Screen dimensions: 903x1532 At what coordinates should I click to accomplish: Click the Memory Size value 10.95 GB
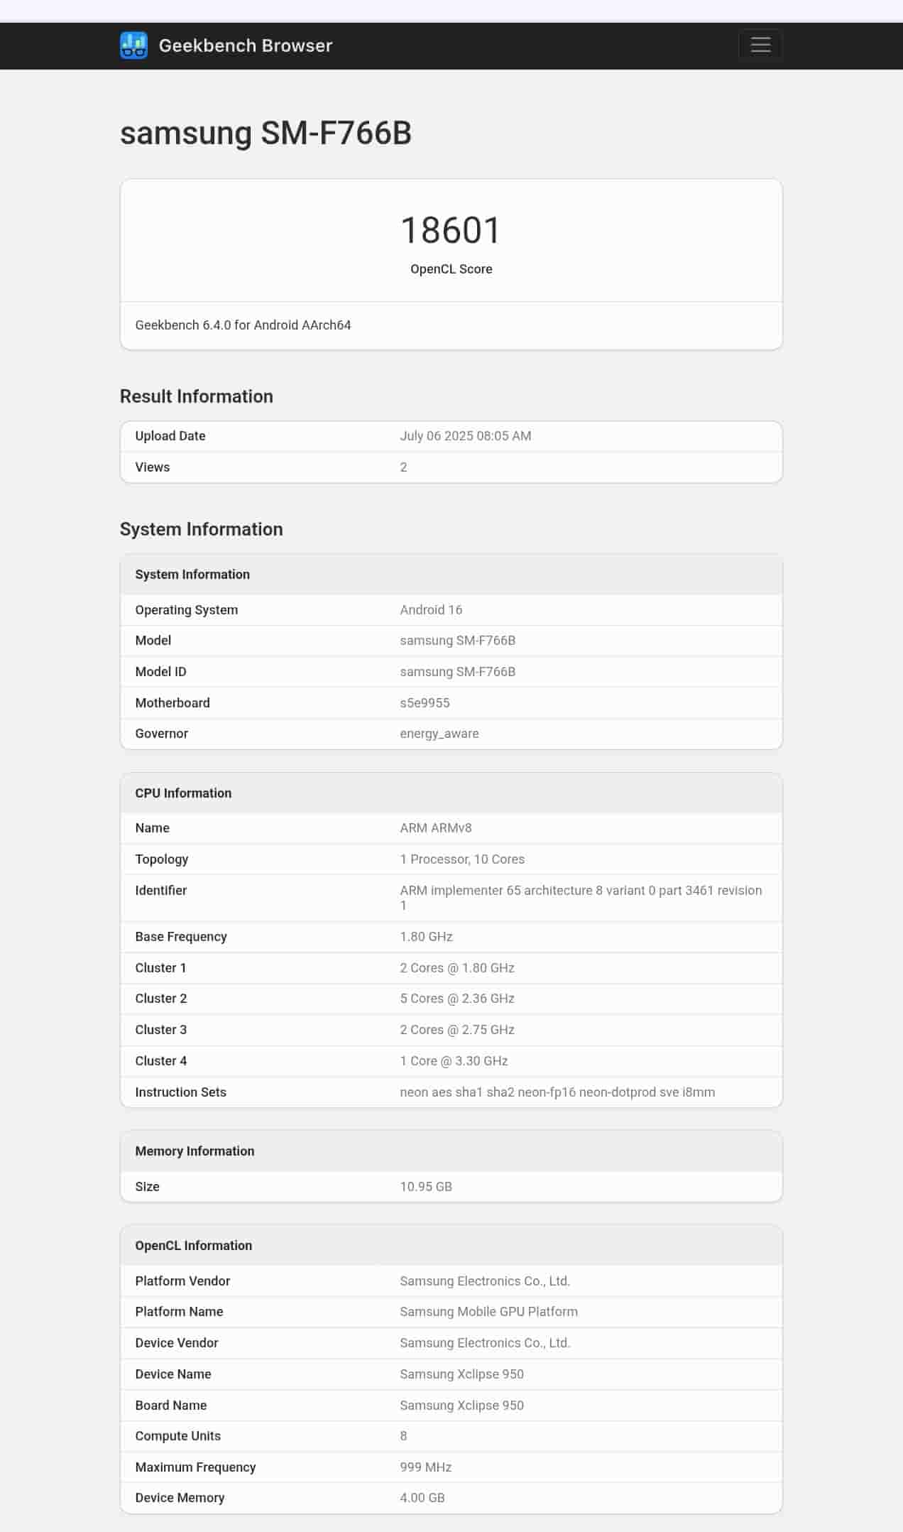point(426,1187)
